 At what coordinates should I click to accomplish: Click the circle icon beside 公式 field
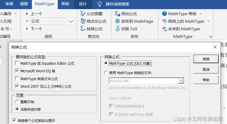(x=27, y=21)
